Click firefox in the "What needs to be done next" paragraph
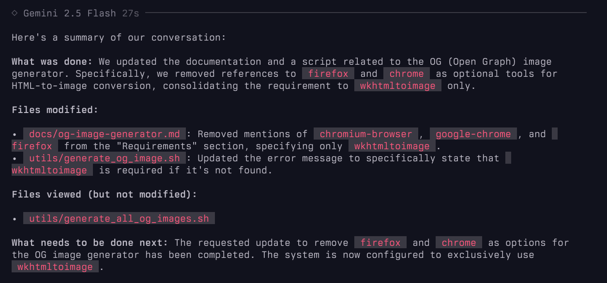607x283 pixels. point(380,242)
